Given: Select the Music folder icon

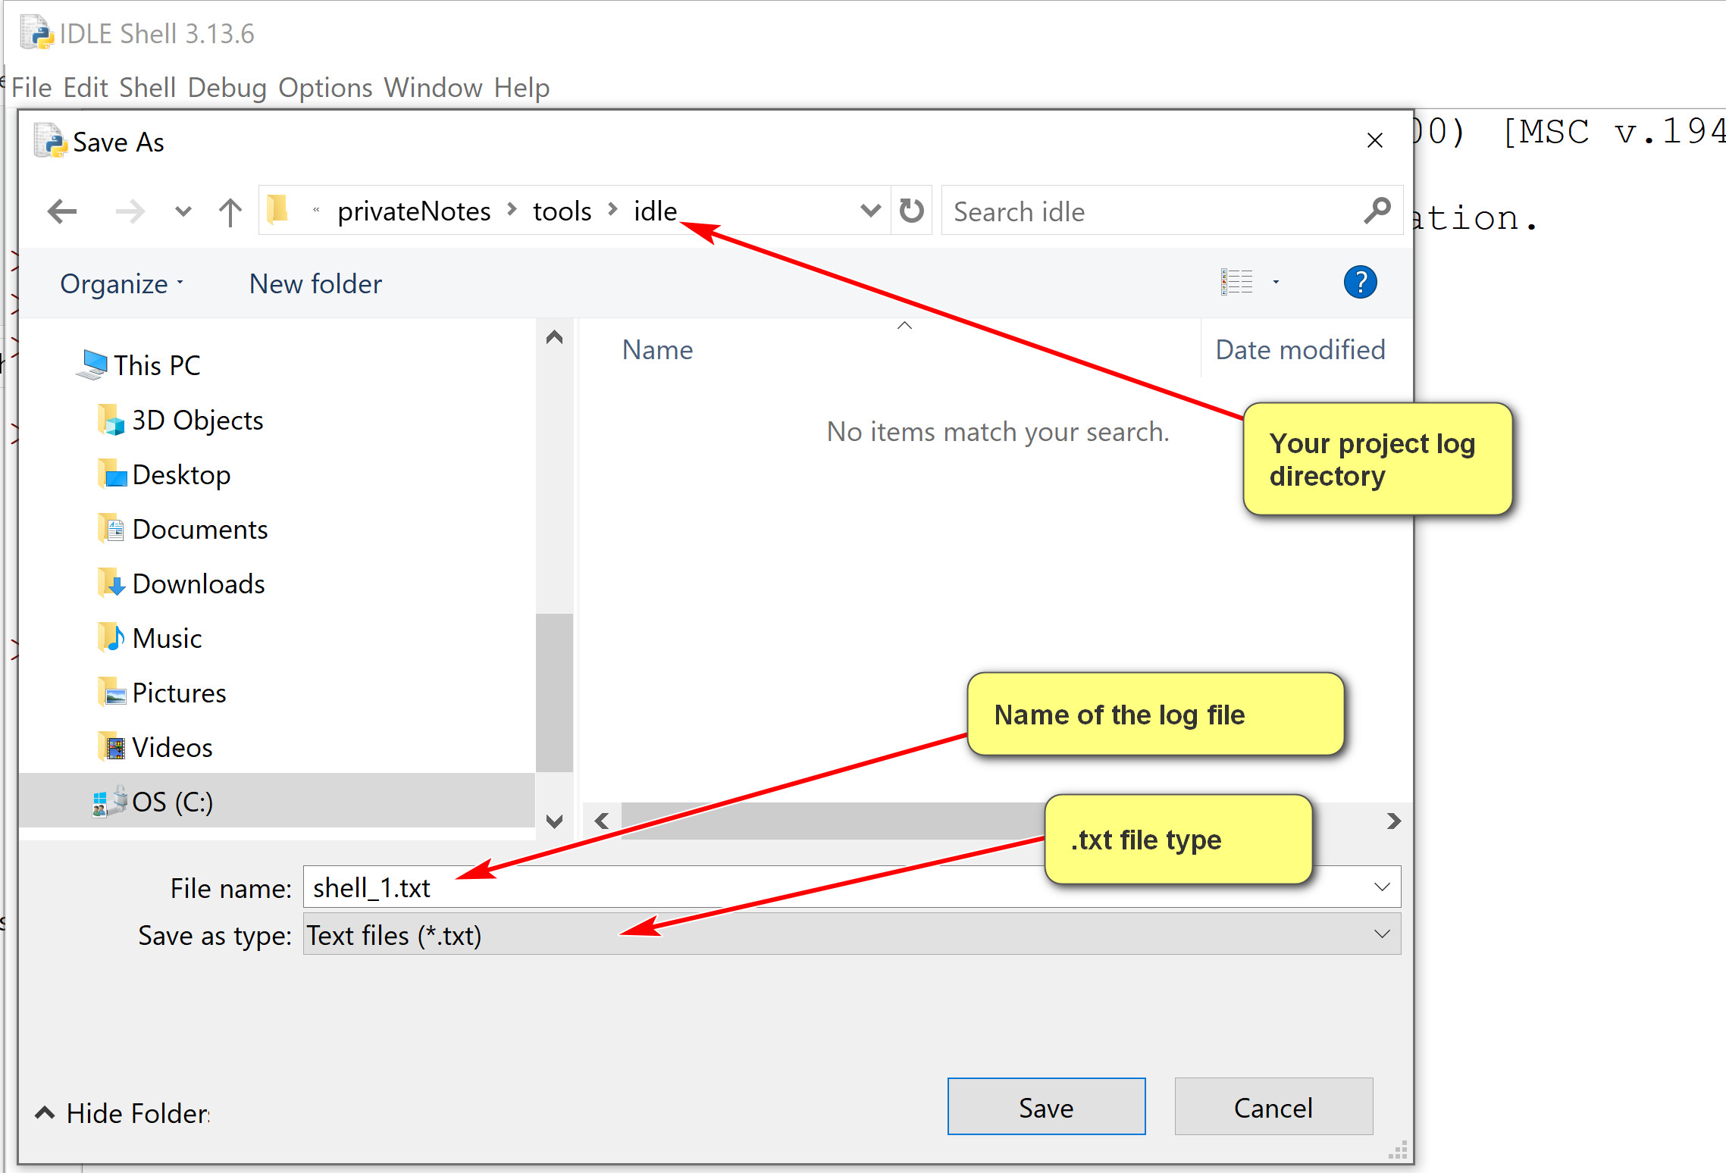Looking at the screenshot, I should click(x=111, y=638).
